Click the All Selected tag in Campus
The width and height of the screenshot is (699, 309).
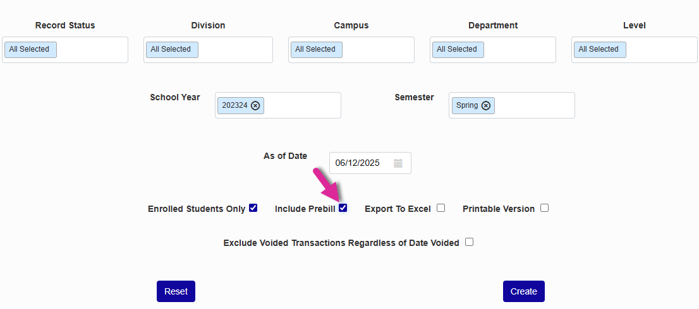[315, 50]
